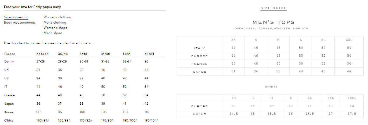
Task: Select the Denim row label
Action: click(9, 61)
